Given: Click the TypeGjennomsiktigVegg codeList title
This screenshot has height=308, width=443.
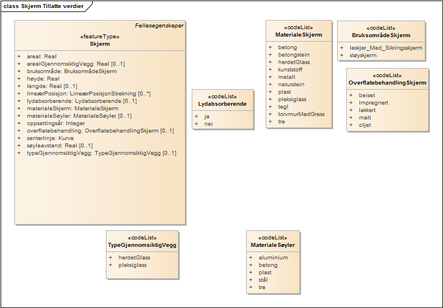Looking at the screenshot, I should [x=142, y=245].
